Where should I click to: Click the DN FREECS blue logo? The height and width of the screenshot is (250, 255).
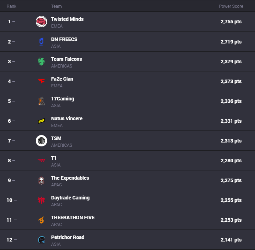41,42
